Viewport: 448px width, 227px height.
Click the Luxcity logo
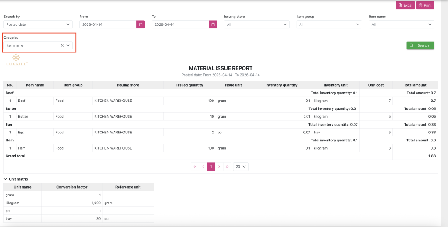pos(16,60)
